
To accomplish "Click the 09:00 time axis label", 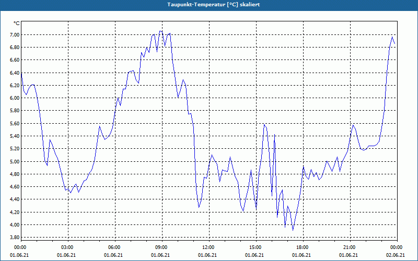I will [162, 247].
